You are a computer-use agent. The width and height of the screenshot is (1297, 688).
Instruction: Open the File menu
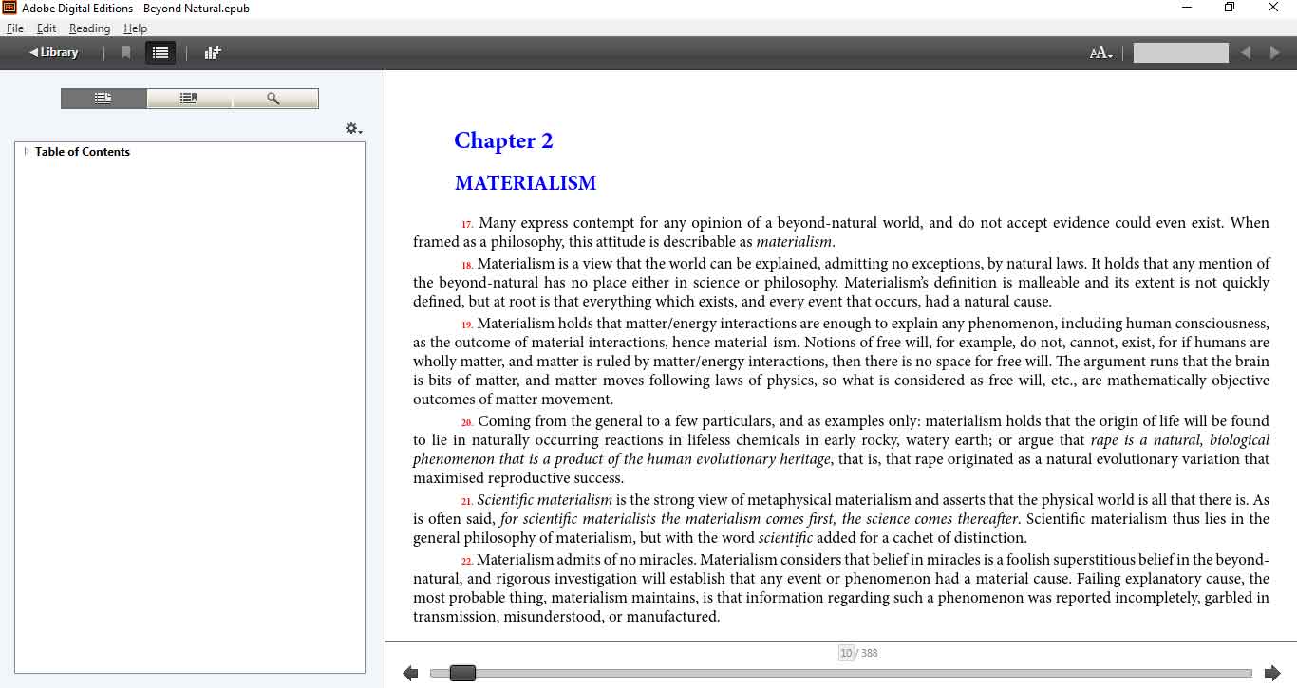tap(15, 28)
